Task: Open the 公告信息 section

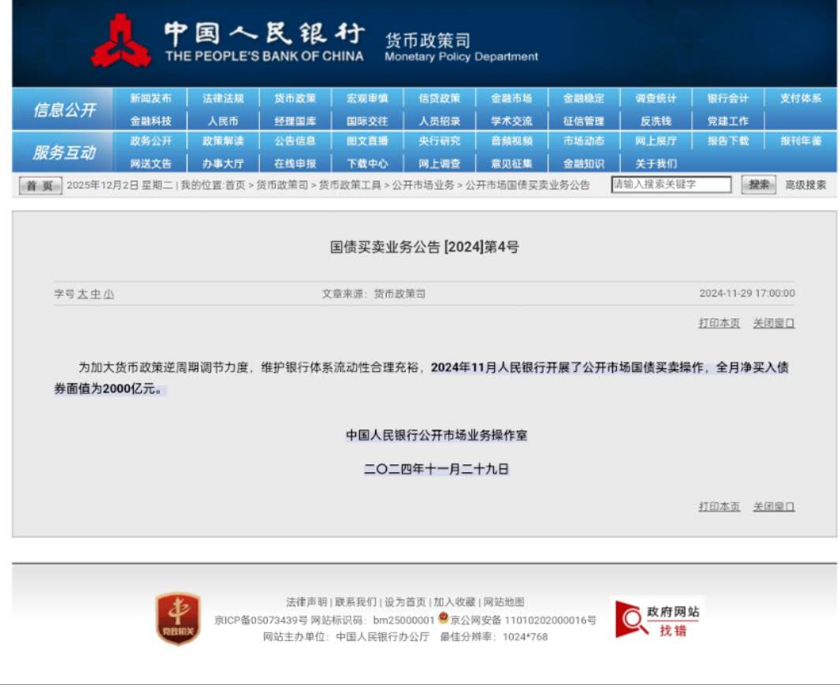Action: pyautogui.click(x=295, y=140)
